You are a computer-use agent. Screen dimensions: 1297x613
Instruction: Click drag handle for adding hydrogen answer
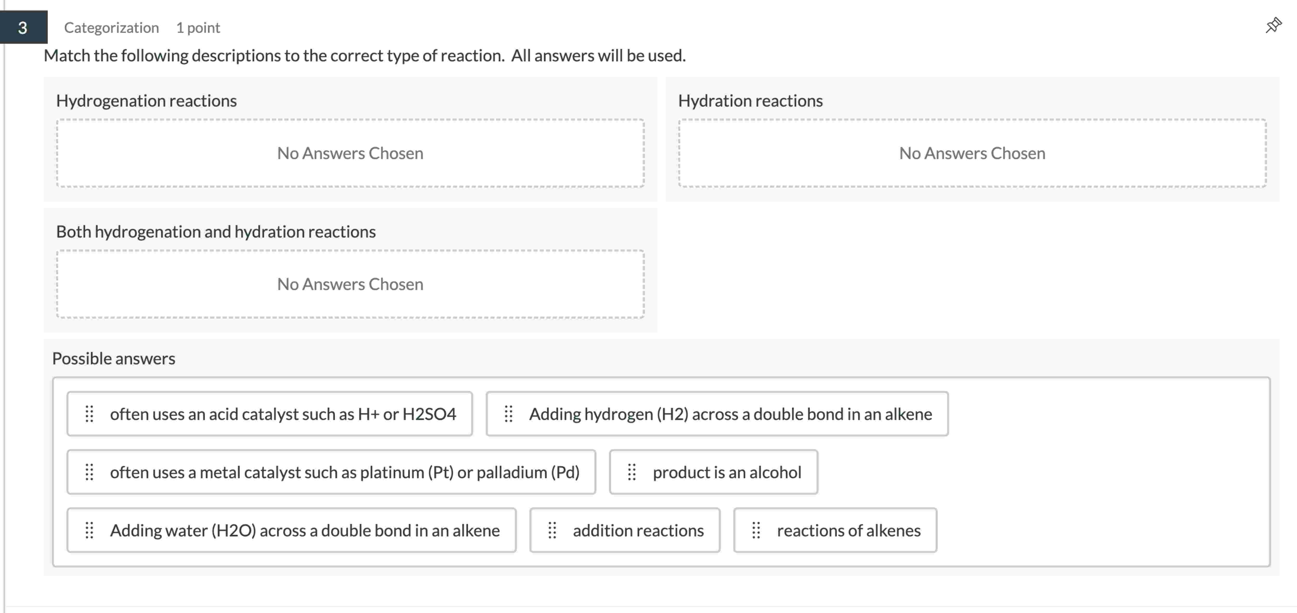point(508,414)
